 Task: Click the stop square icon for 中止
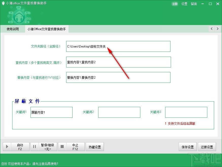pos(62,147)
